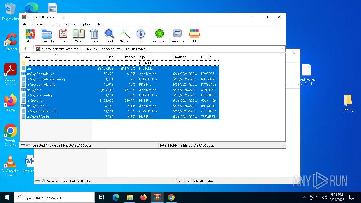The image size is (361, 203).
Task: Open the Commands menu
Action: coord(39,24)
